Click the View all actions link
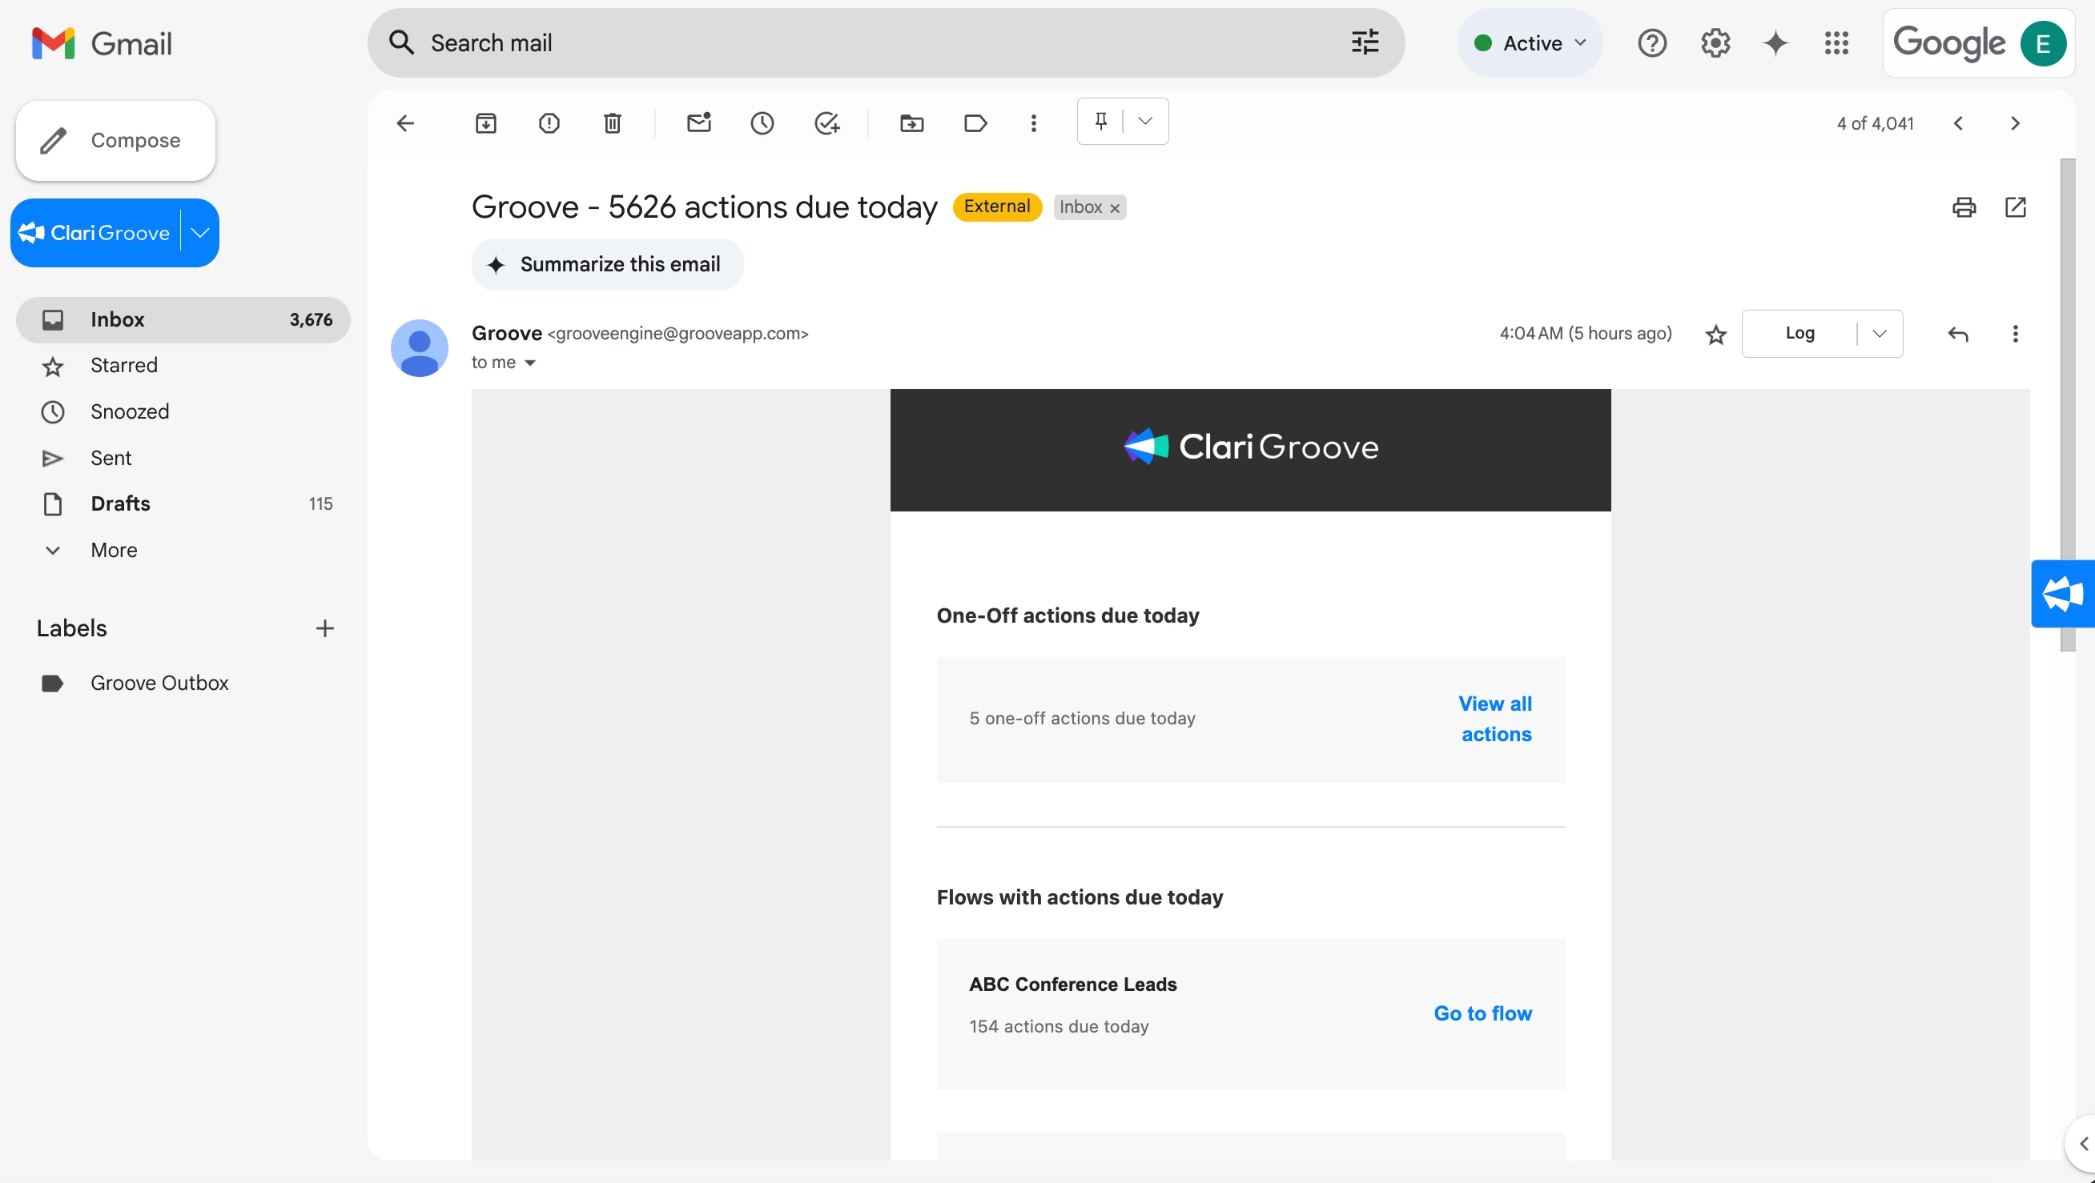This screenshot has height=1183, width=2095. click(x=1495, y=719)
